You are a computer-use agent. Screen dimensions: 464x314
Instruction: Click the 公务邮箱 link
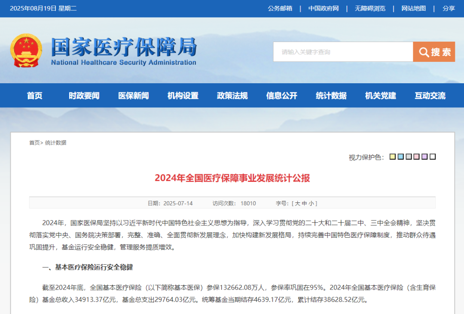pos(280,9)
